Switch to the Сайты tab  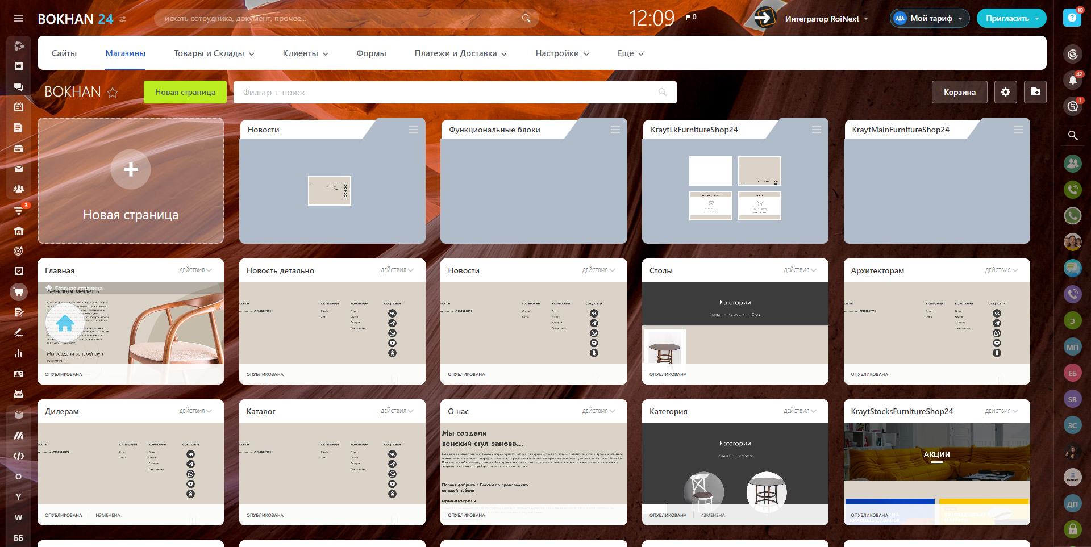(x=64, y=53)
